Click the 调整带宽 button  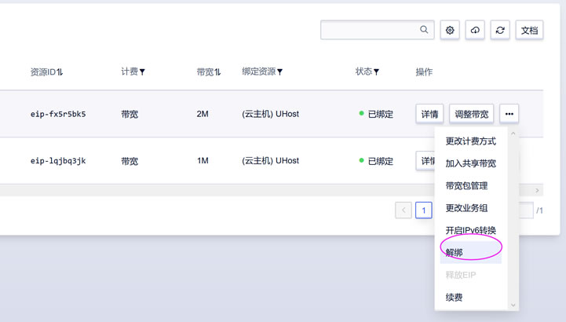(472, 114)
